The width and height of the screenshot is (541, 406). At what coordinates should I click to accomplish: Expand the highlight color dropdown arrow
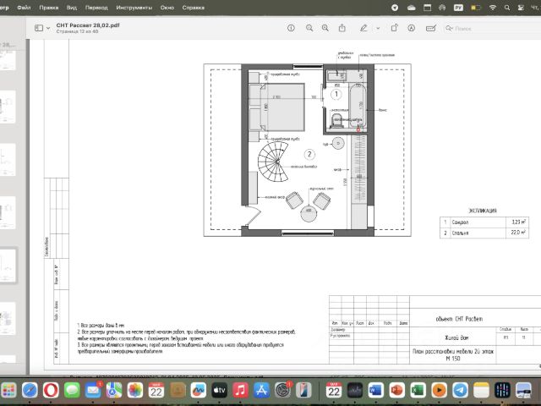click(x=378, y=28)
